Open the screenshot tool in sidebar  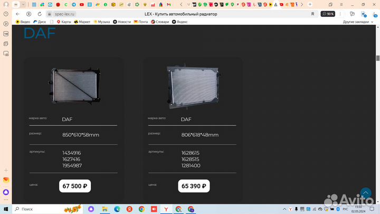tap(6, 53)
